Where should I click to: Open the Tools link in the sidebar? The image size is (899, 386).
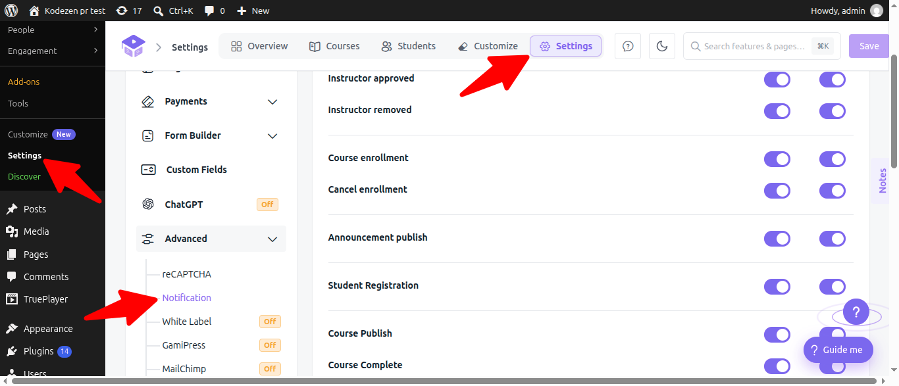point(18,104)
